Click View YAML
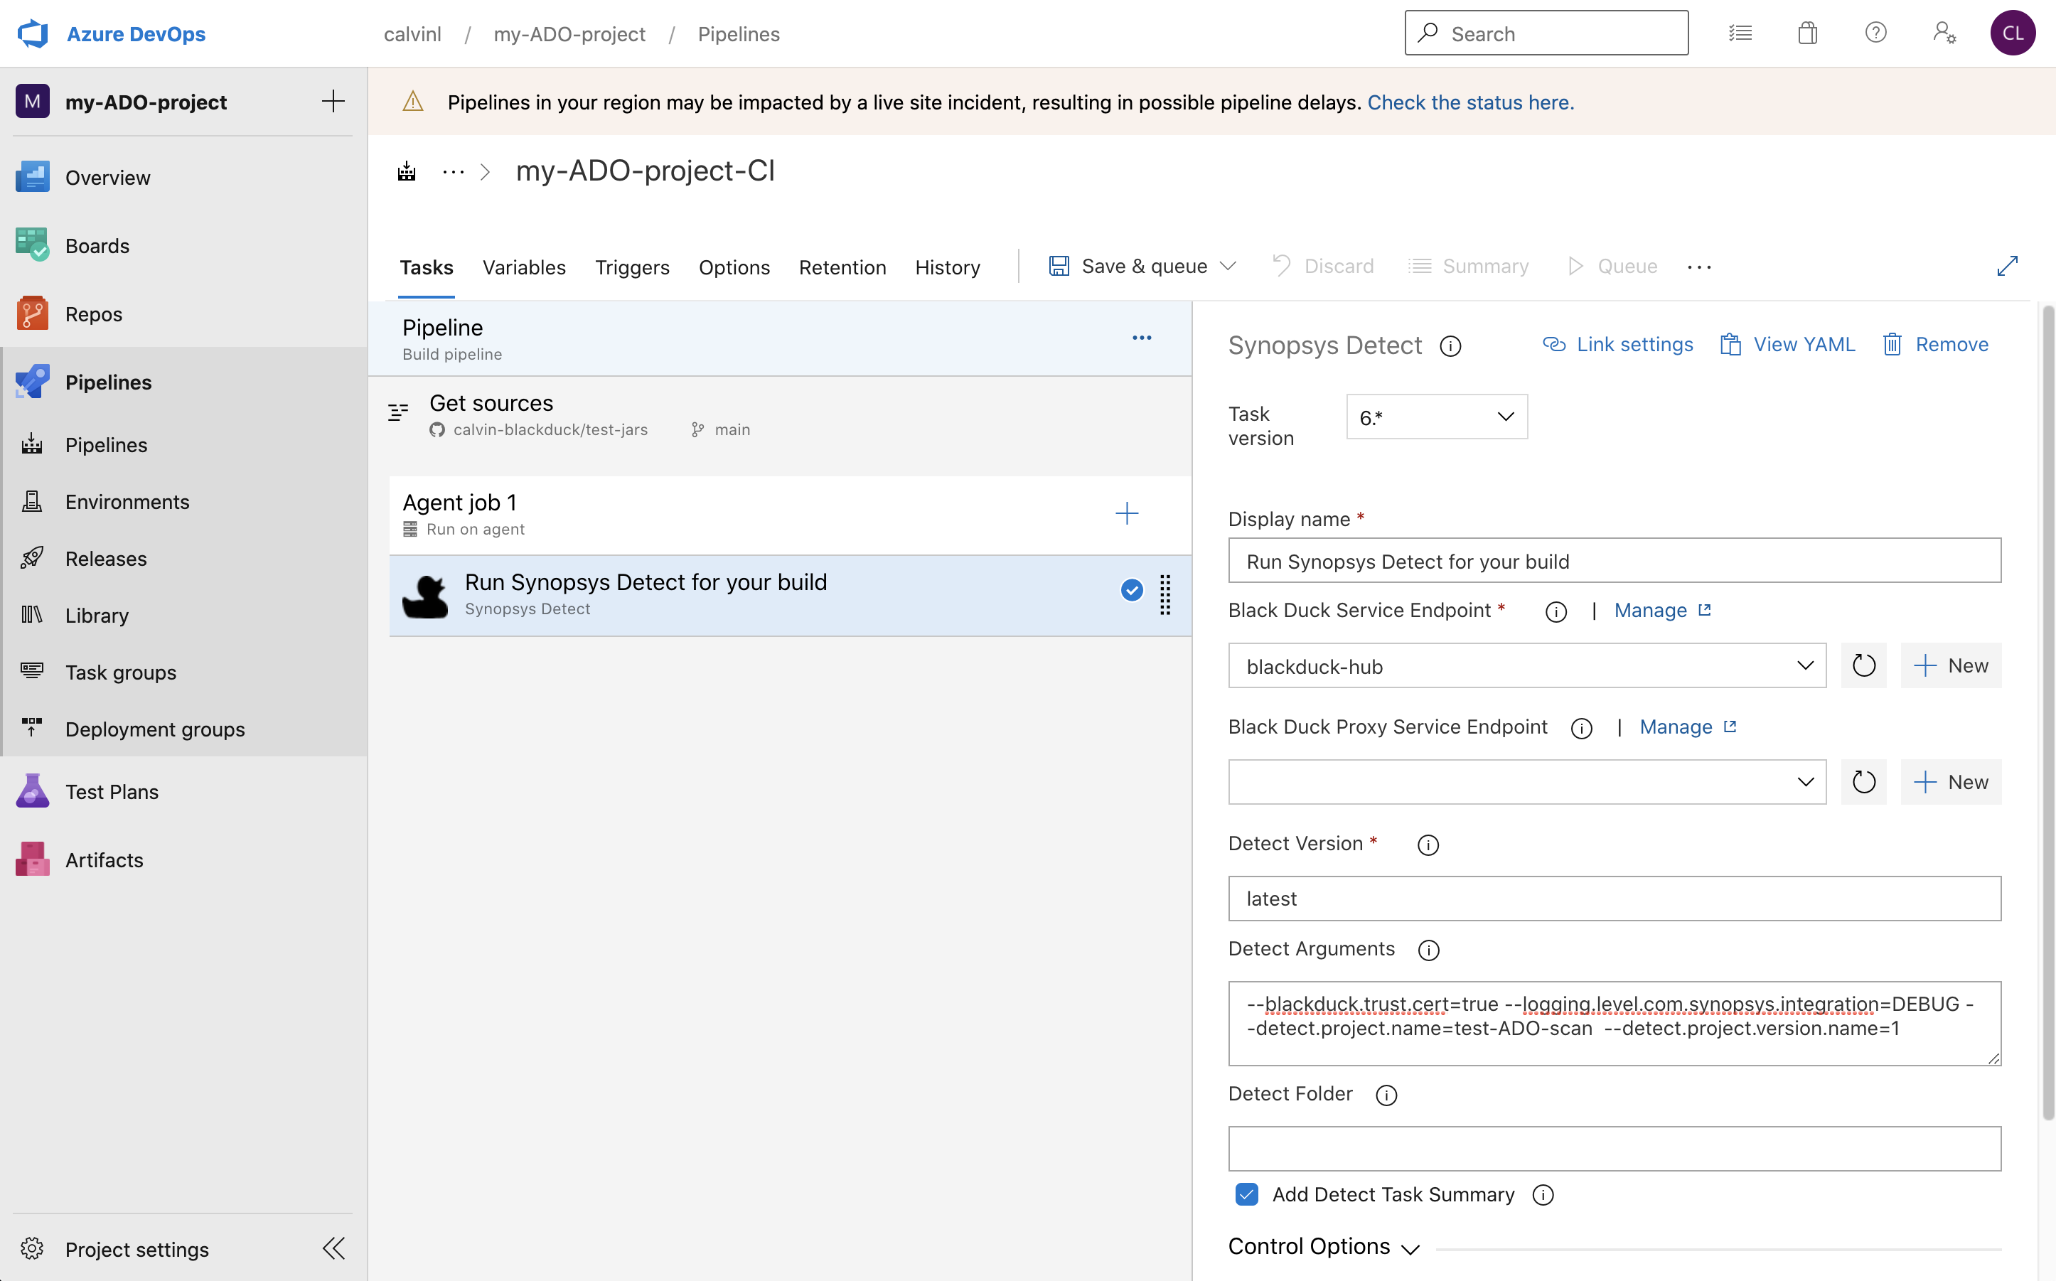The image size is (2056, 1281). [x=1787, y=345]
